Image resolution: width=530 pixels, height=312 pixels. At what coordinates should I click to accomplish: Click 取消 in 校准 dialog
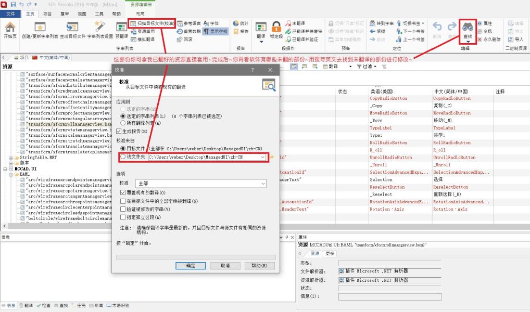pyautogui.click(x=225, y=266)
